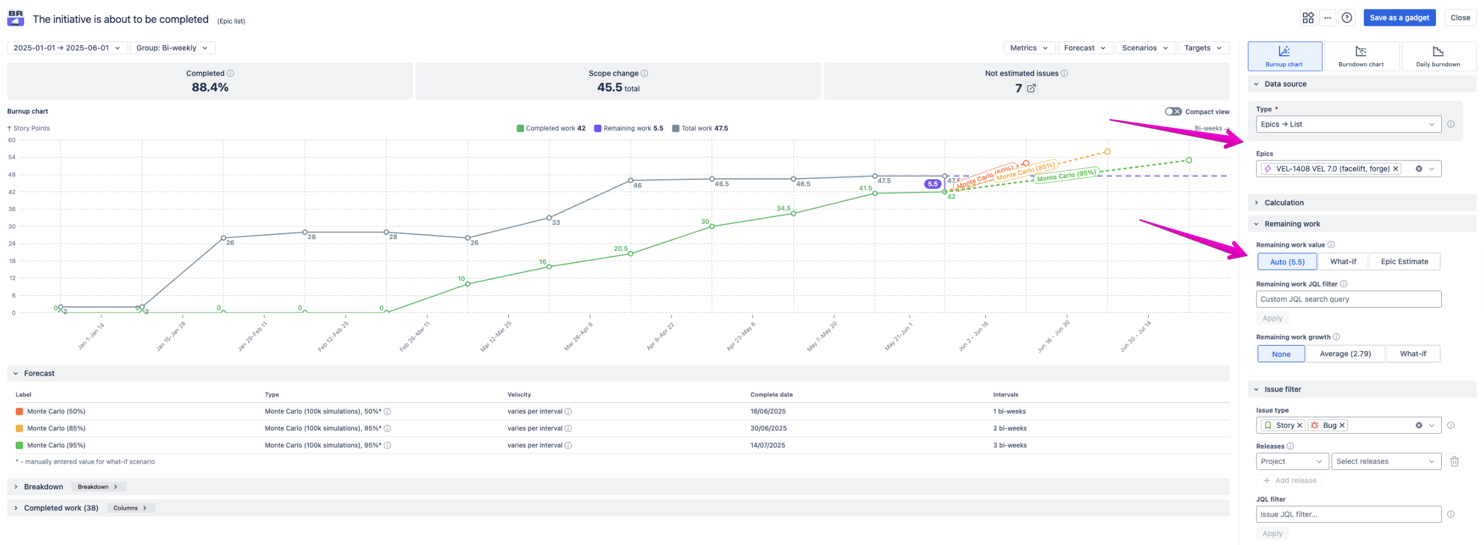Click the Close button
Image resolution: width=1484 pixels, height=545 pixels.
coord(1460,18)
